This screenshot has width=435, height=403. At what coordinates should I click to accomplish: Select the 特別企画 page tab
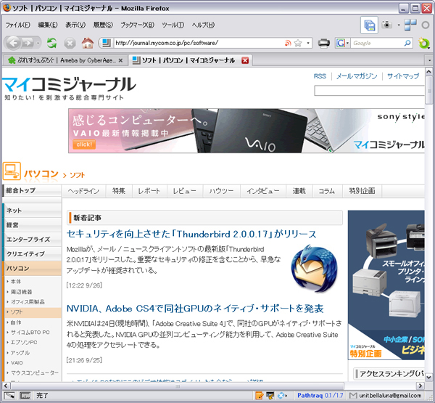pyautogui.click(x=362, y=191)
